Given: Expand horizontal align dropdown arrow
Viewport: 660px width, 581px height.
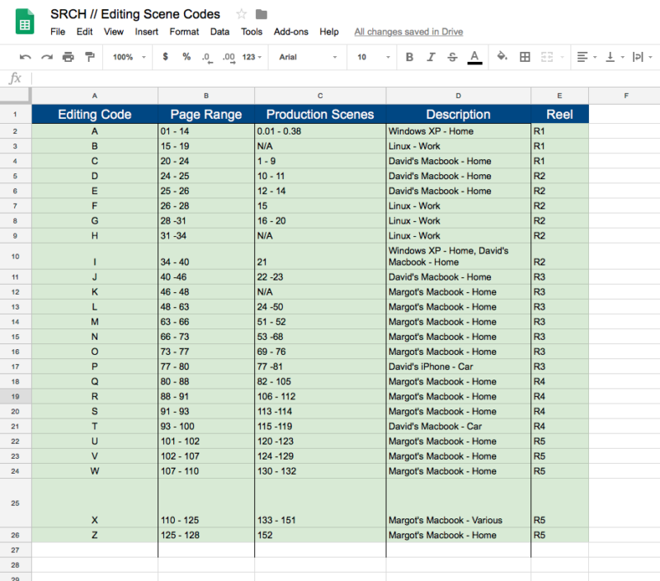Looking at the screenshot, I should point(595,57).
